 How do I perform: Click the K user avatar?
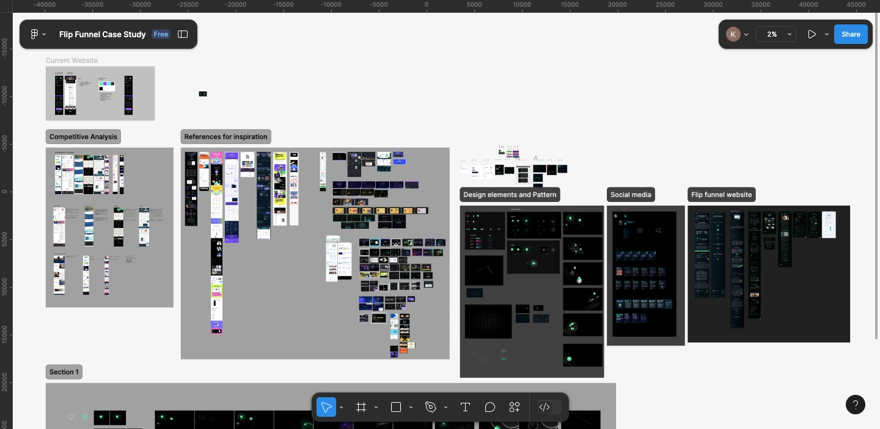(x=733, y=34)
